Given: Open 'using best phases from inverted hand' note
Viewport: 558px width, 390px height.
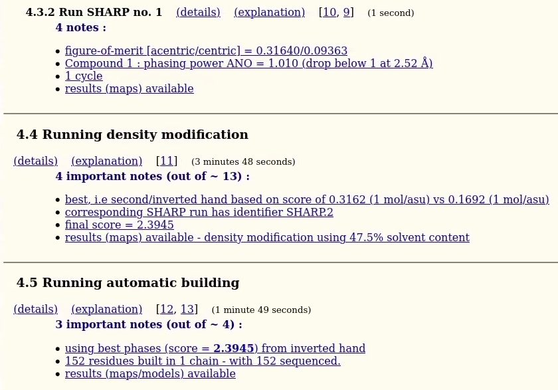Looking at the screenshot, I should [215, 348].
